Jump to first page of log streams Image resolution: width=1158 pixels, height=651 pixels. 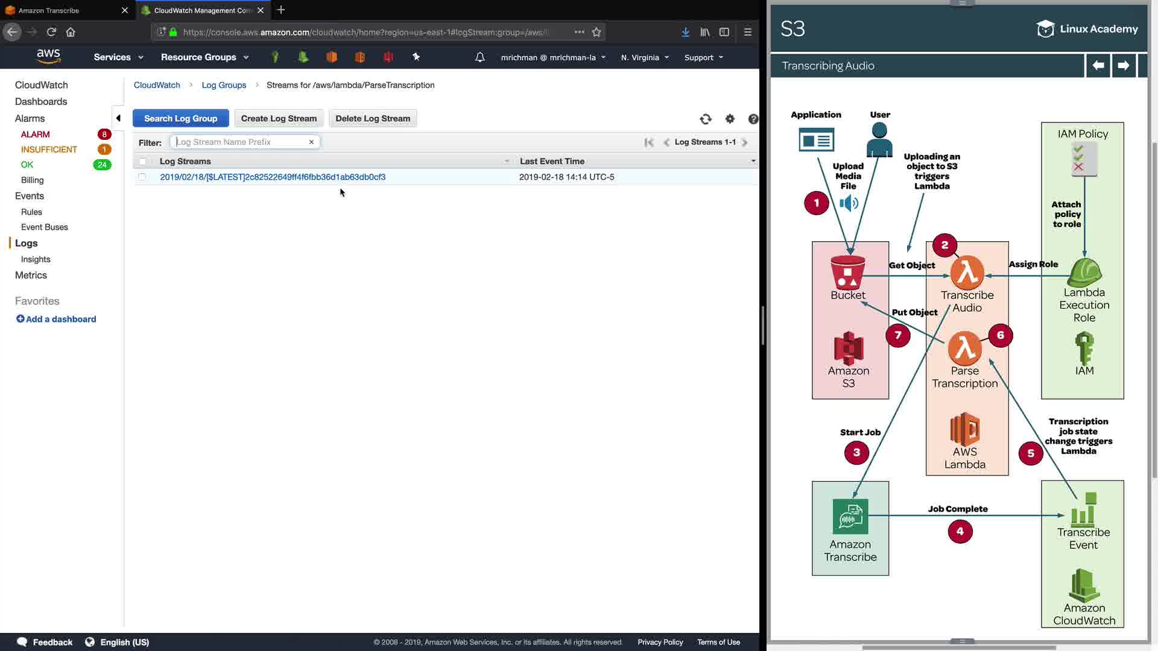pos(649,142)
